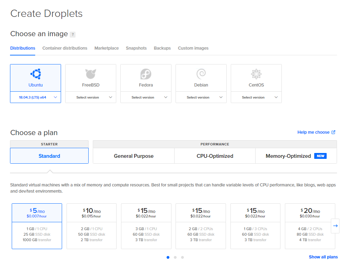
Task: Click the right arrow for more plans
Action: 335,226
